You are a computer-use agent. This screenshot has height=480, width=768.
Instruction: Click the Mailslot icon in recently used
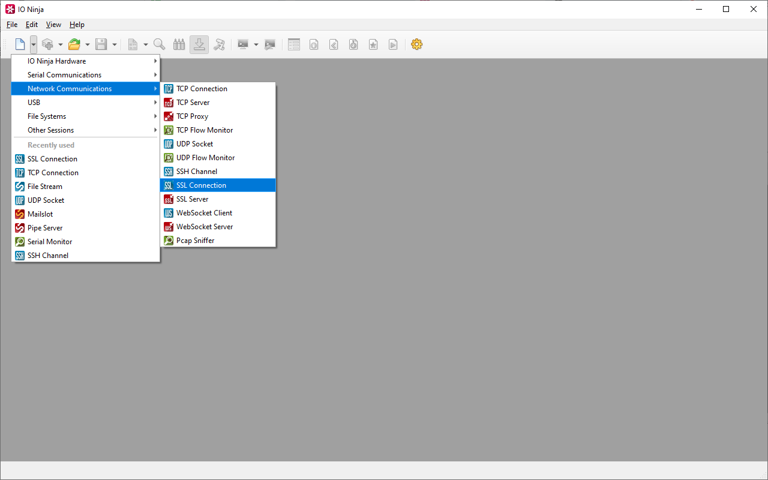[x=20, y=214]
